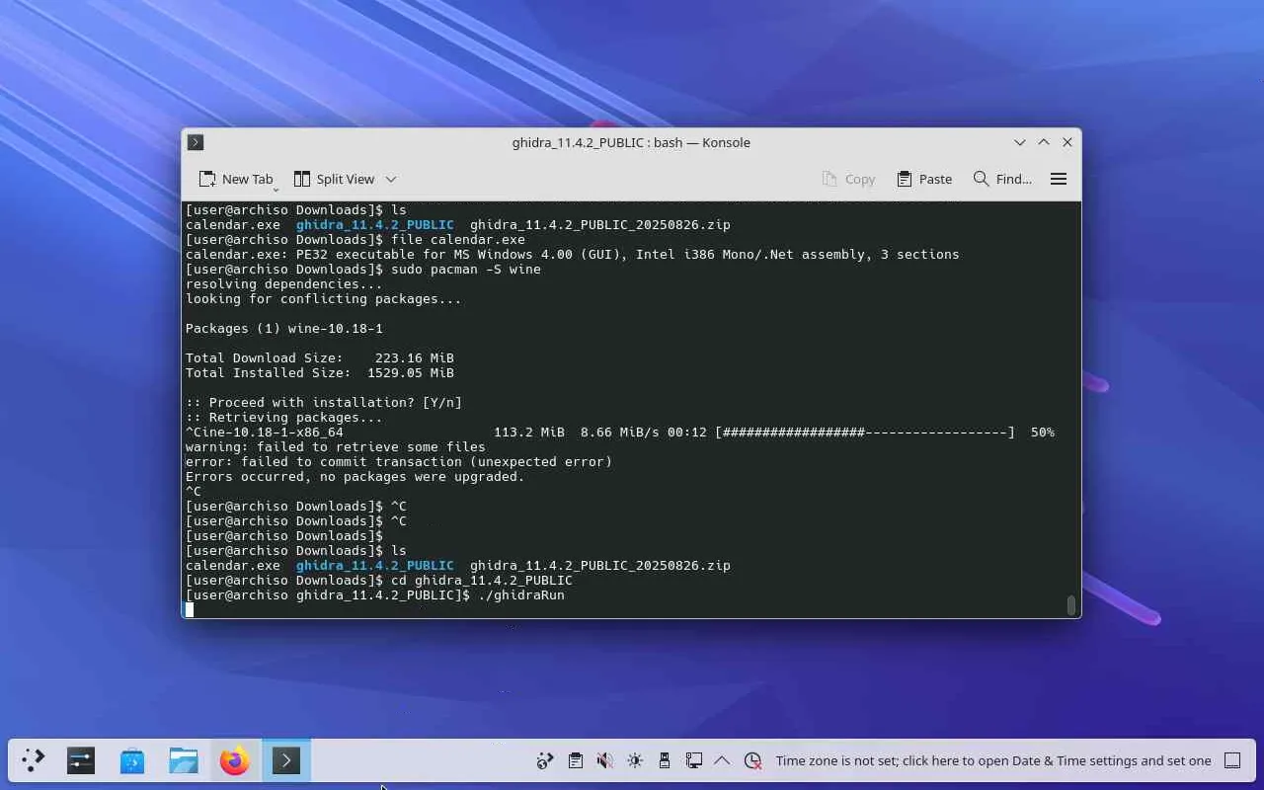
Task: Launch Firefox from the taskbar
Action: point(235,760)
